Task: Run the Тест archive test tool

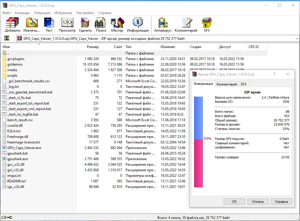Action: tap(49, 22)
